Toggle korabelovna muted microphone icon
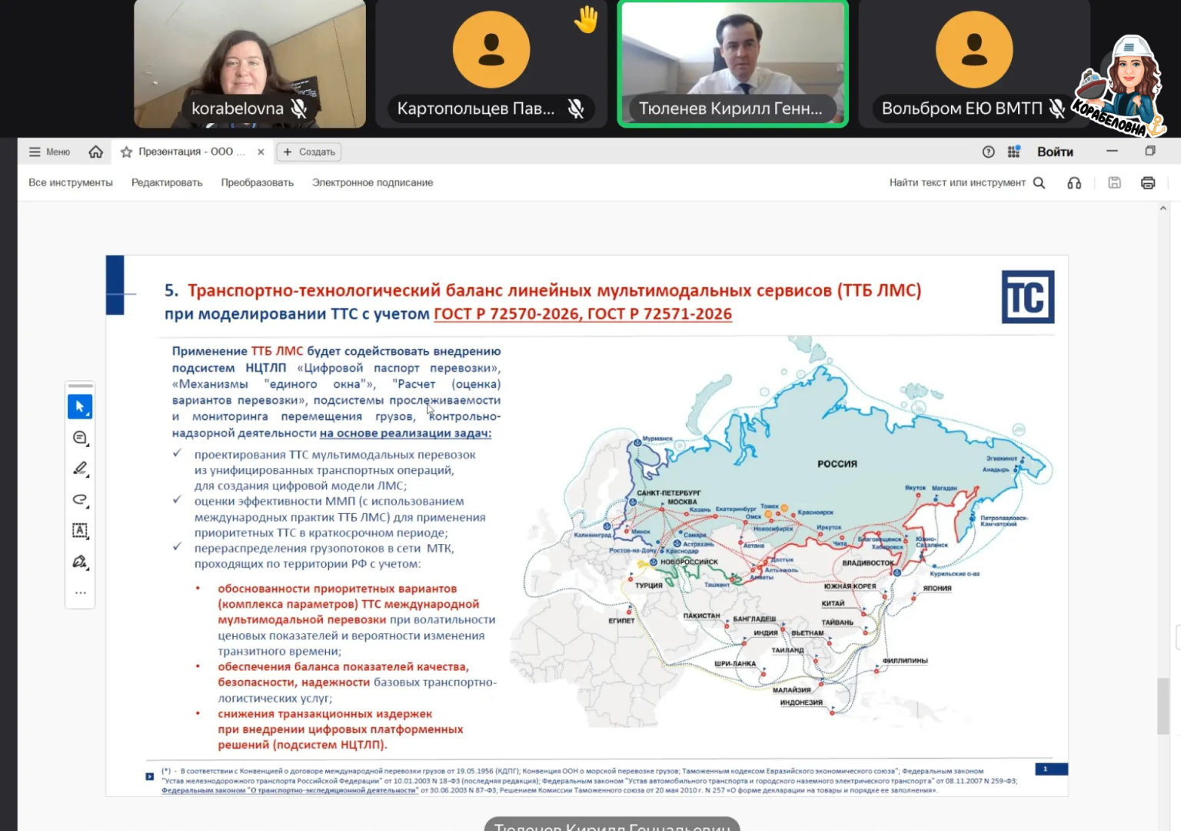The image size is (1181, 831). [299, 108]
